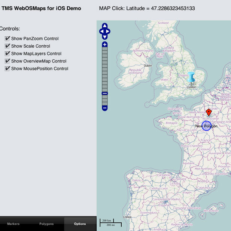Pan the map right with the arrow
231x231 pixels.
pyautogui.click(x=108, y=31)
